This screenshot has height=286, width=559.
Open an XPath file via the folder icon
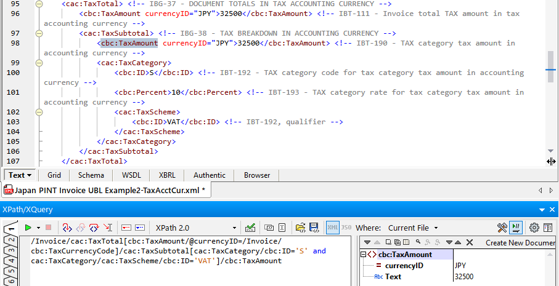pyautogui.click(x=301, y=228)
